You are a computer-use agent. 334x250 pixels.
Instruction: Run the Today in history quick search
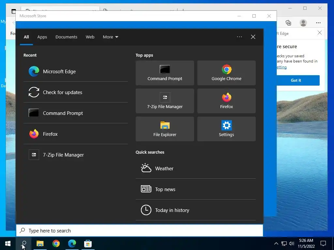click(196, 210)
